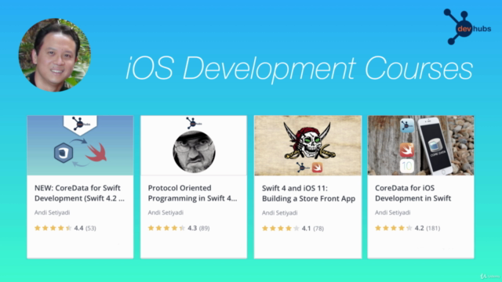The width and height of the screenshot is (502, 282).
Task: Click the orange Swift app icon next to iPhone
Action: click(x=407, y=150)
